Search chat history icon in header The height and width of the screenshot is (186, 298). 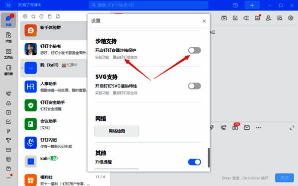coord(280,18)
